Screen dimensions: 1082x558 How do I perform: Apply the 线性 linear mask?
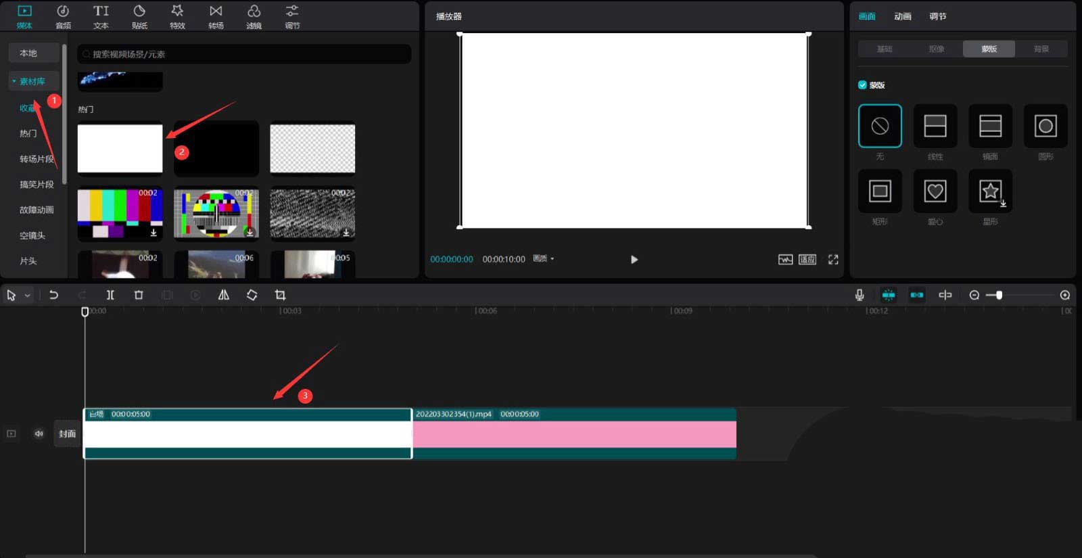coord(935,126)
